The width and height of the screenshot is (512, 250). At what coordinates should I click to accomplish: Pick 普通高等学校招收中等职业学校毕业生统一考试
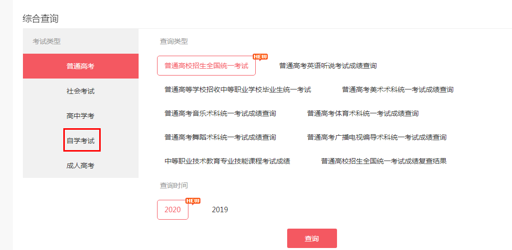[237, 89]
